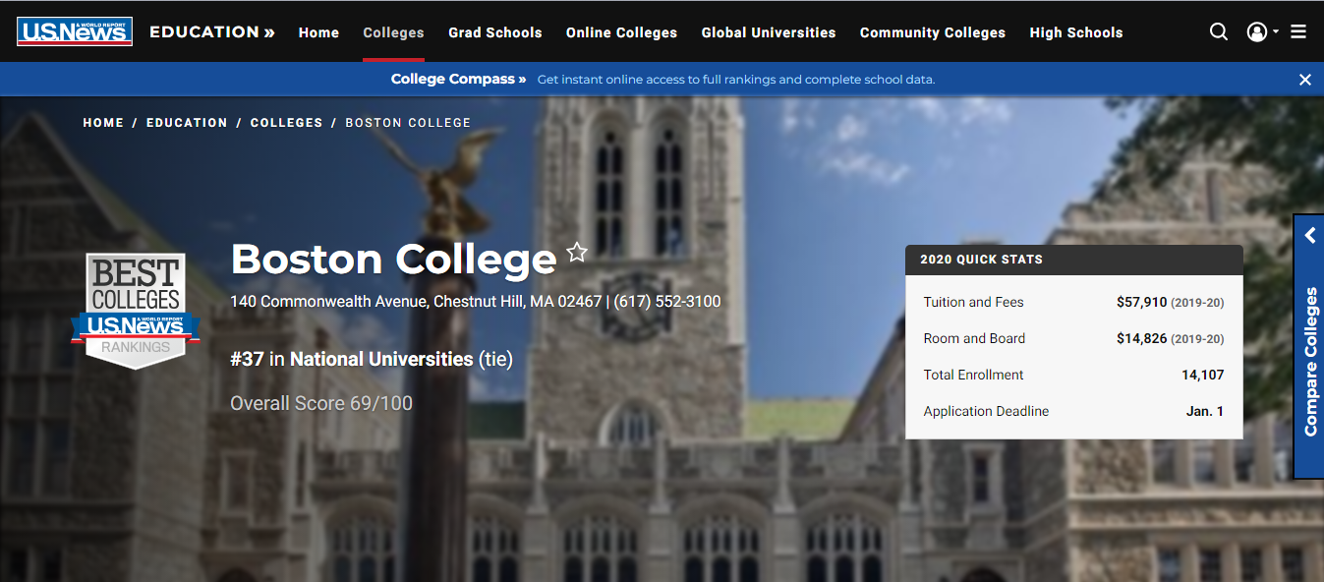Click the U.S. News logo
This screenshot has height=582, width=1324.
(75, 31)
